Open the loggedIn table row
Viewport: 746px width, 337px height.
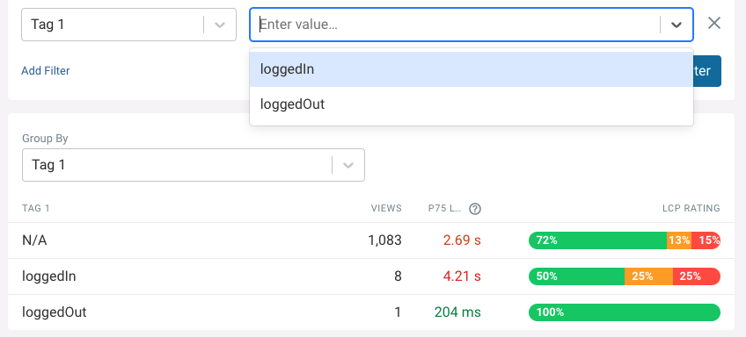[371, 276]
